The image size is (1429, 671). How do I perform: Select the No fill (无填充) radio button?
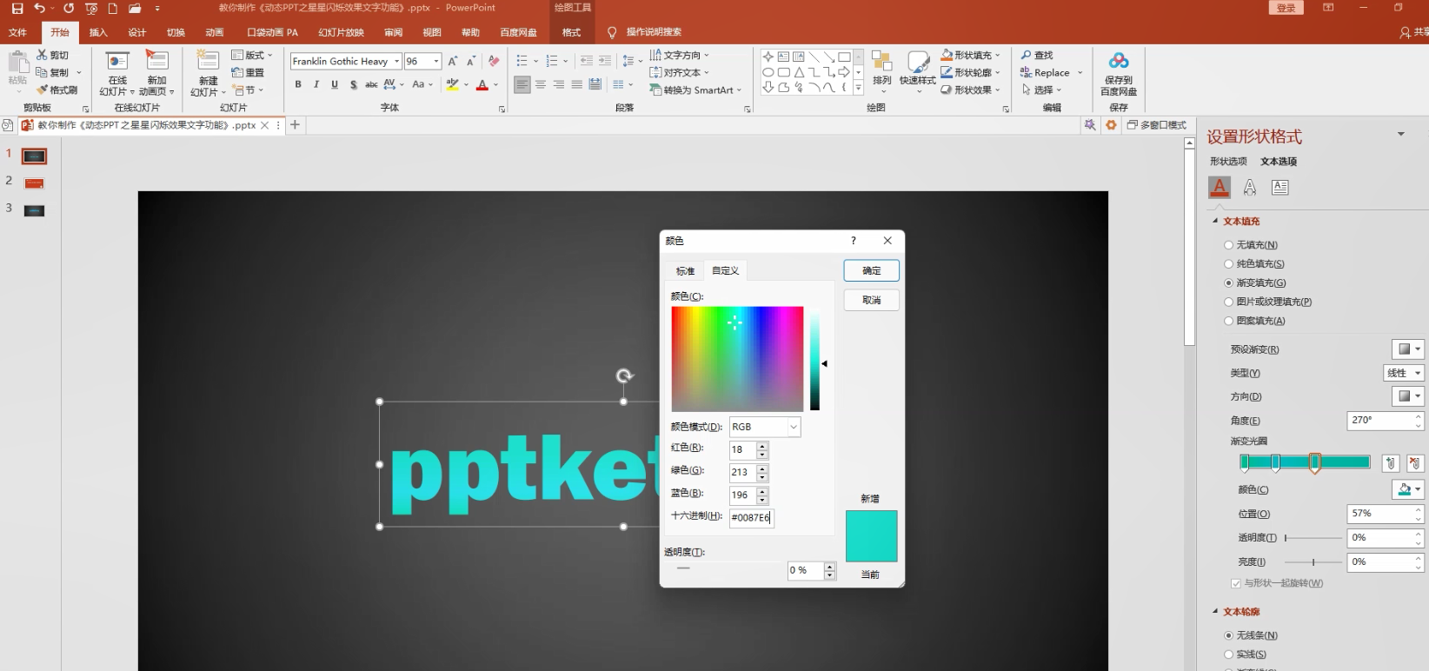coord(1229,245)
